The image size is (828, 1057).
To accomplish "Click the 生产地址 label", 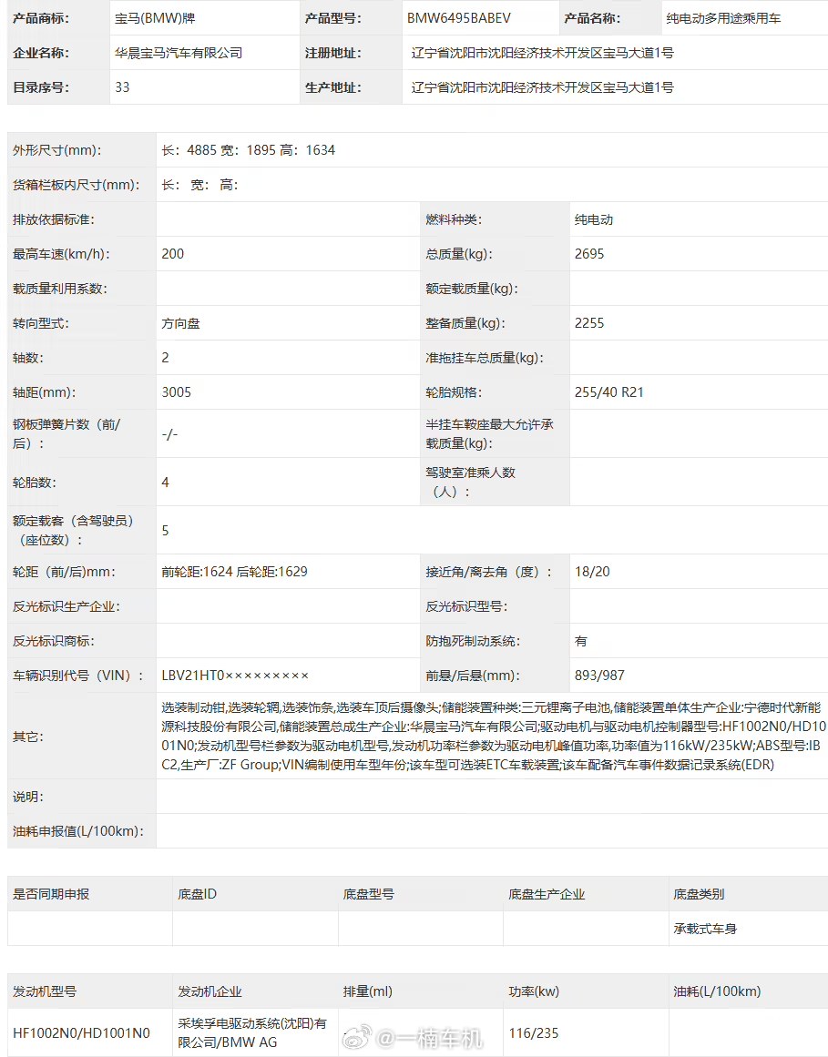I will pos(332,87).
